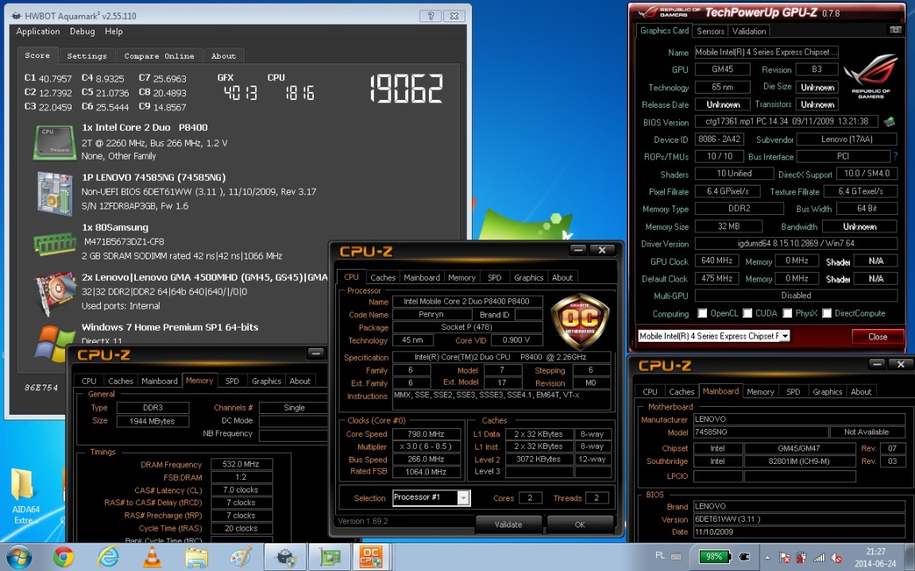Image resolution: width=915 pixels, height=571 pixels.
Task: Click the Aquamark total score 19062
Action: 406,89
